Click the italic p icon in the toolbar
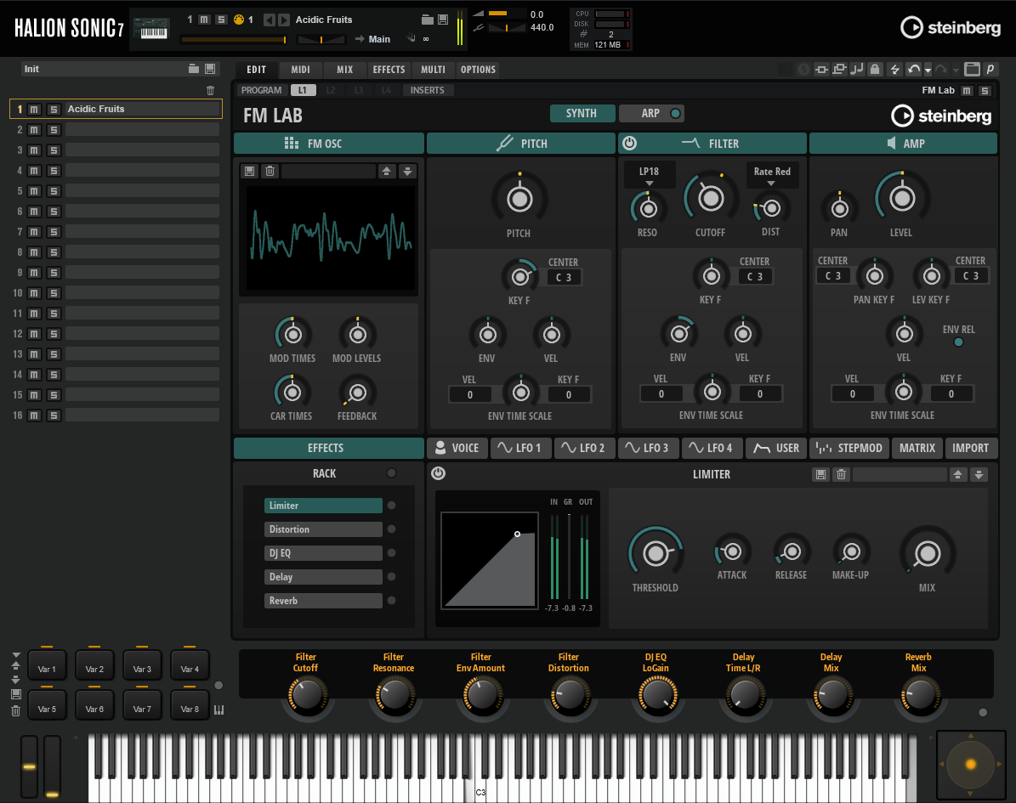The image size is (1016, 803). tap(990, 70)
